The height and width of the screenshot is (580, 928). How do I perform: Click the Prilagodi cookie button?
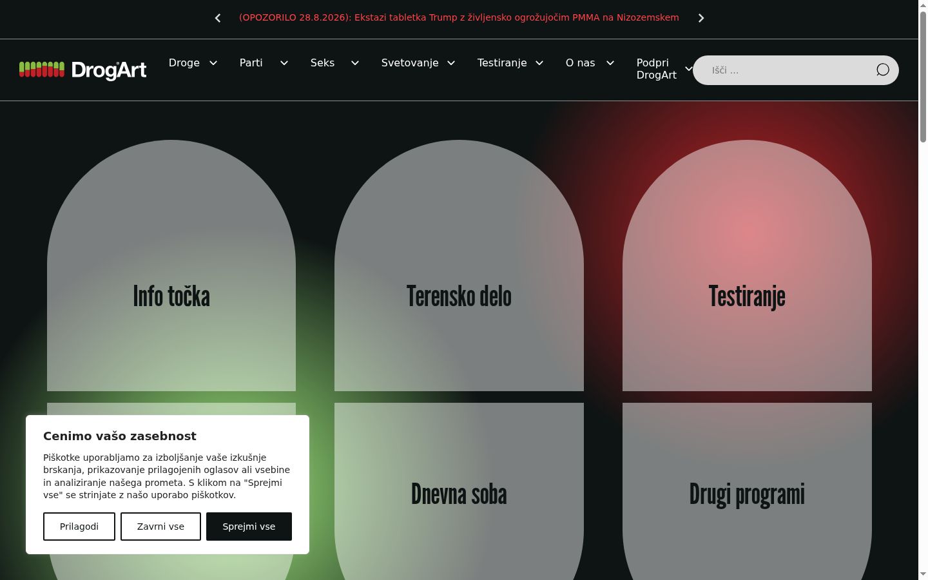click(x=79, y=527)
